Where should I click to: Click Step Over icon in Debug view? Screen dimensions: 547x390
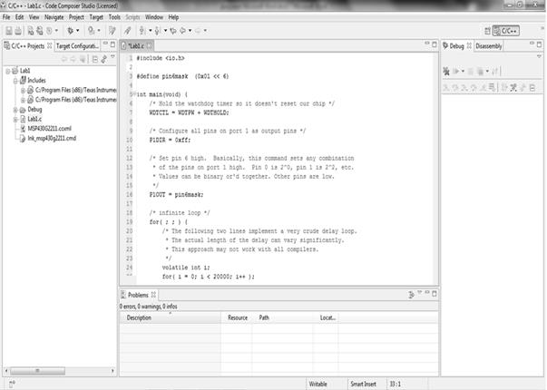click(x=455, y=88)
